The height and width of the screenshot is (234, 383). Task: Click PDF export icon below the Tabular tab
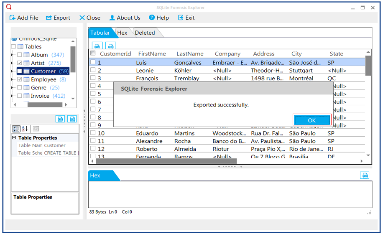pyautogui.click(x=111, y=46)
